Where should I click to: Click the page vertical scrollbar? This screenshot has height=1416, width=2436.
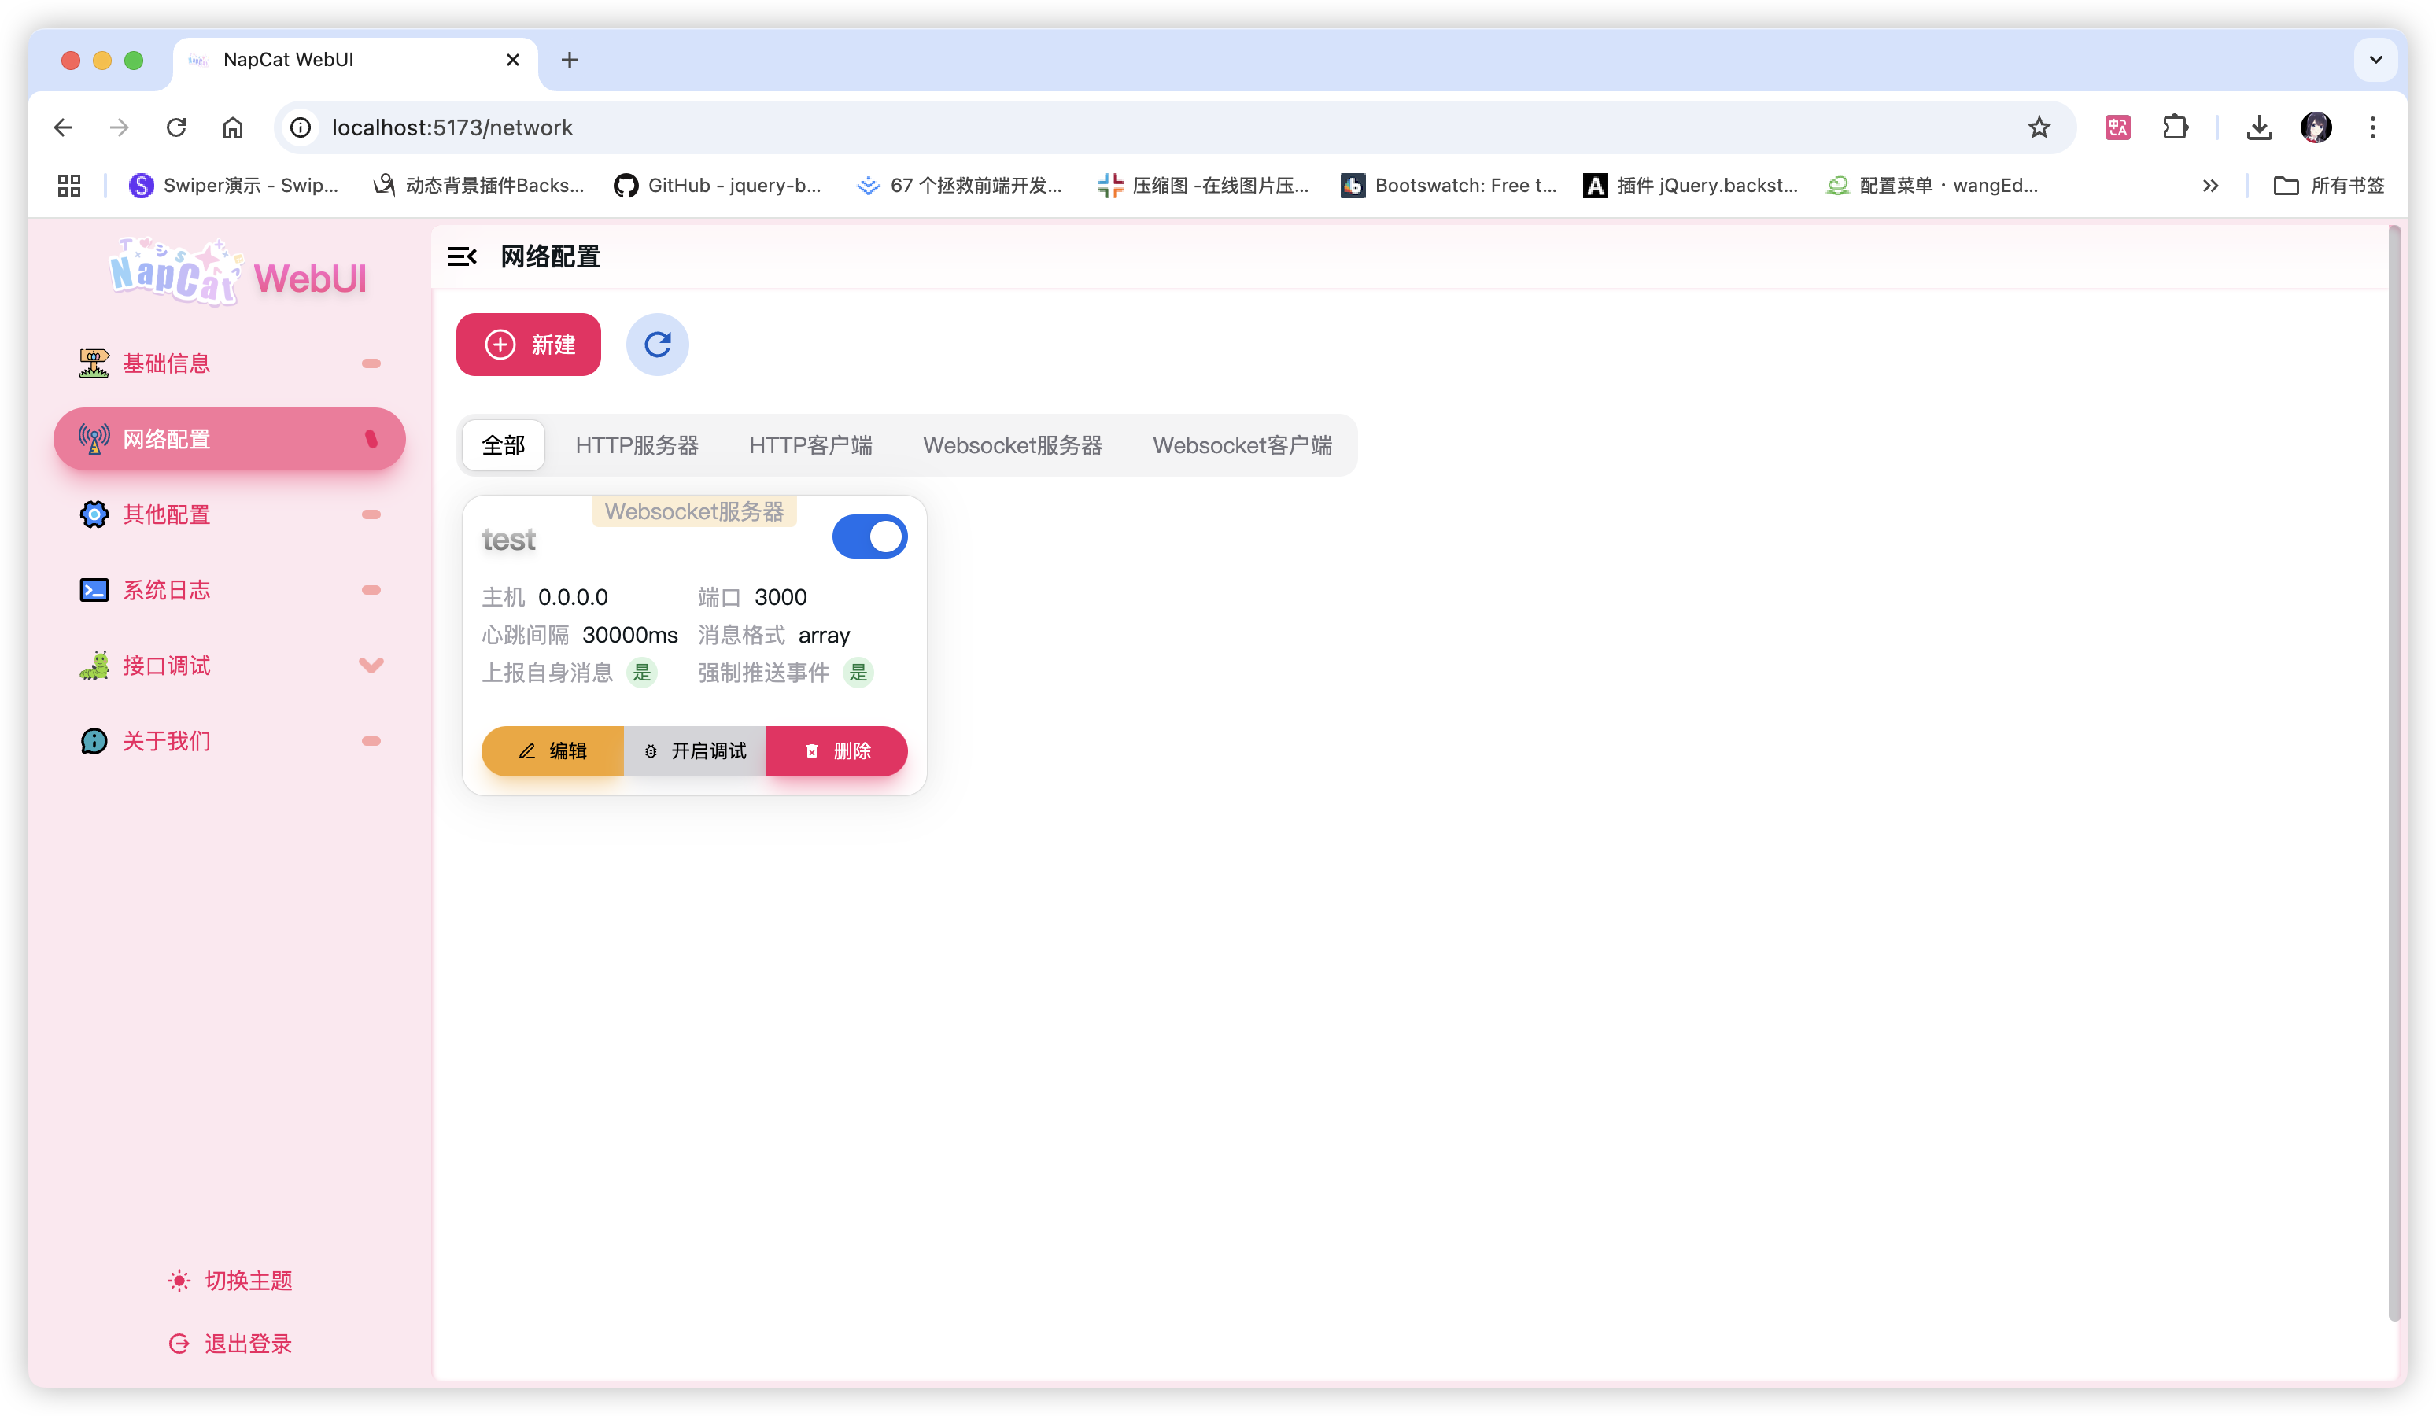pos(2394,773)
